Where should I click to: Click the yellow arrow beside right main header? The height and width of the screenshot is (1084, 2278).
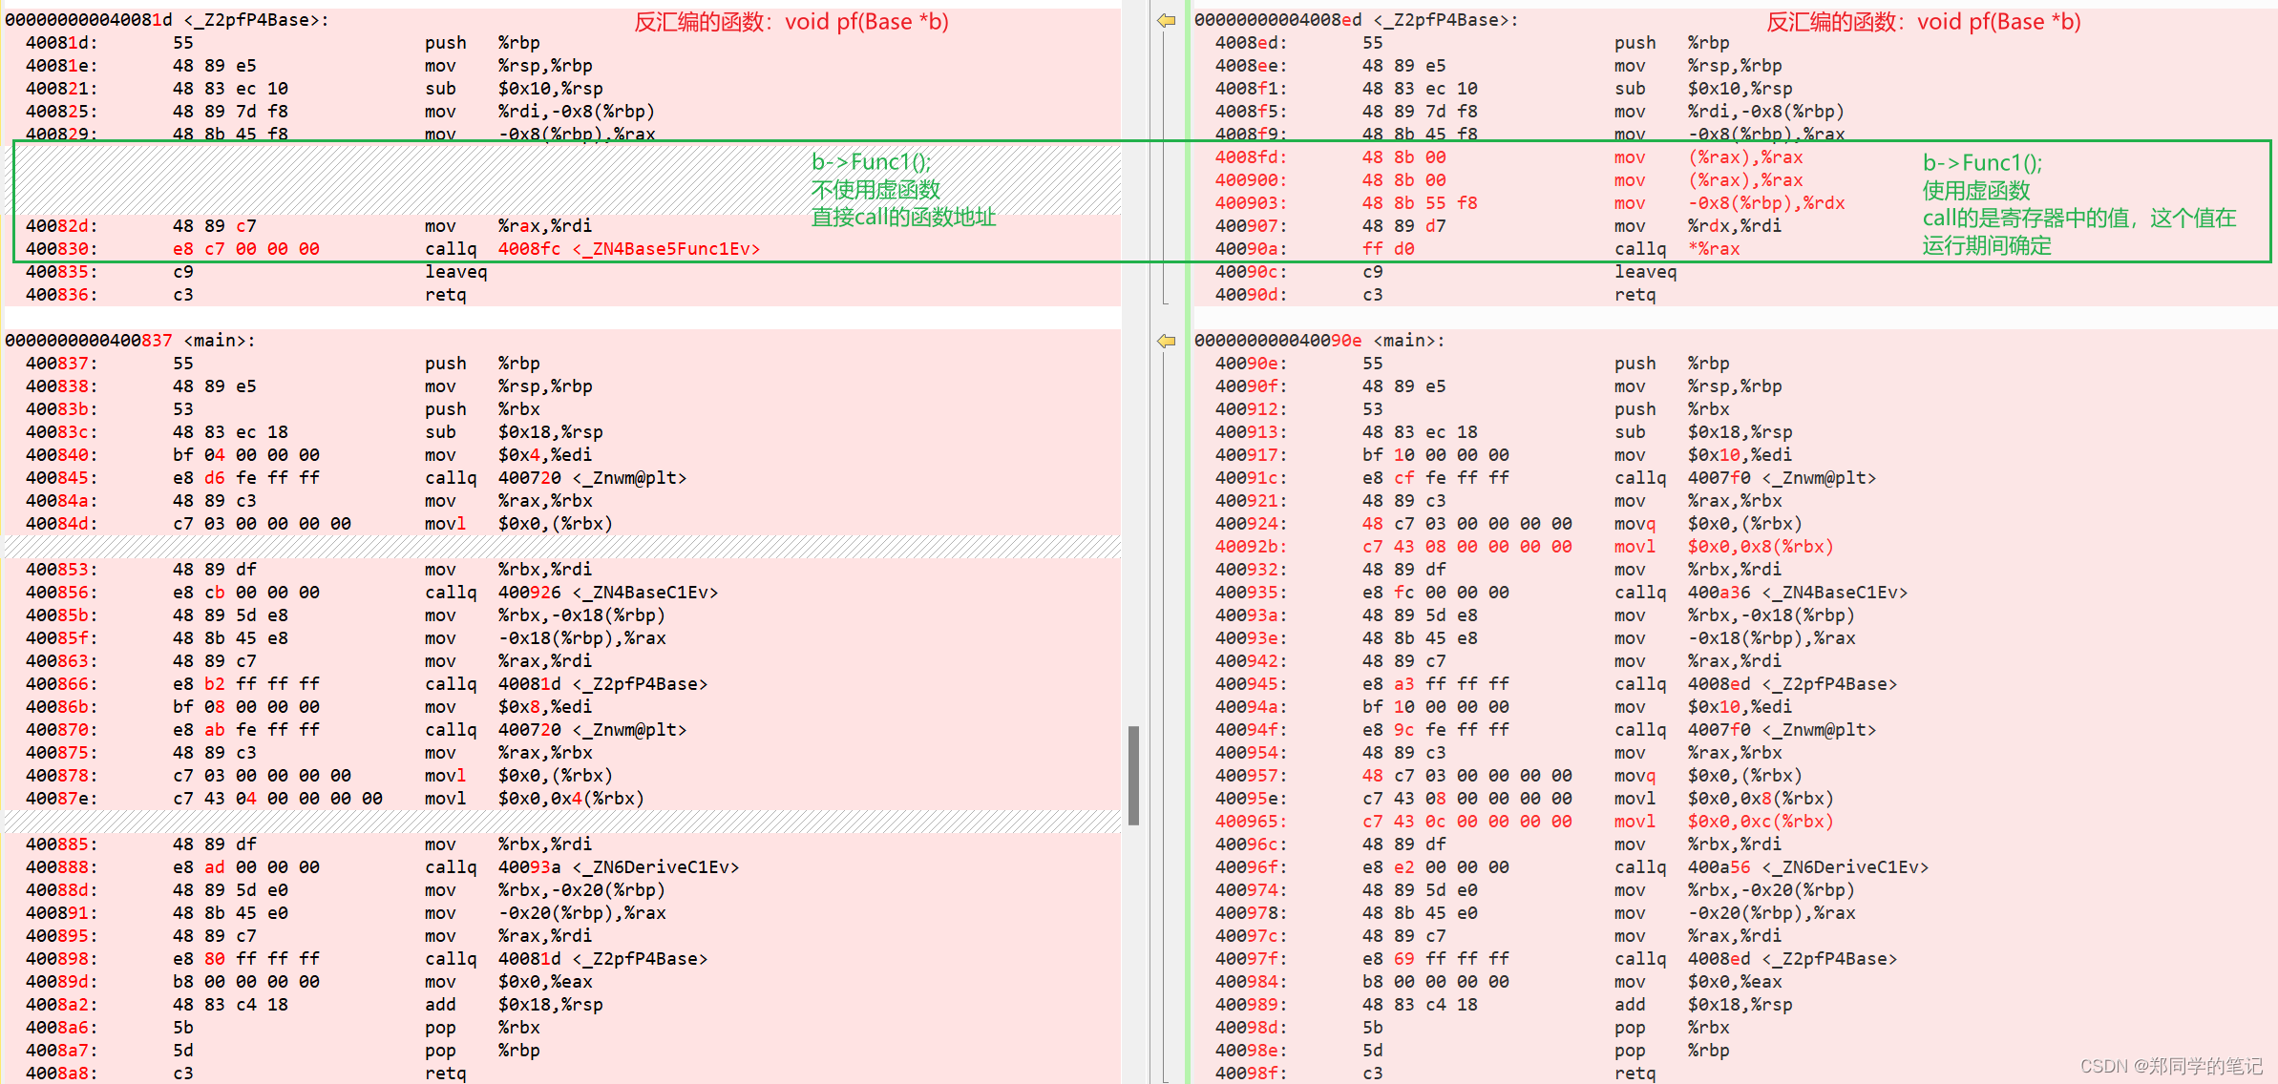coord(1166,341)
